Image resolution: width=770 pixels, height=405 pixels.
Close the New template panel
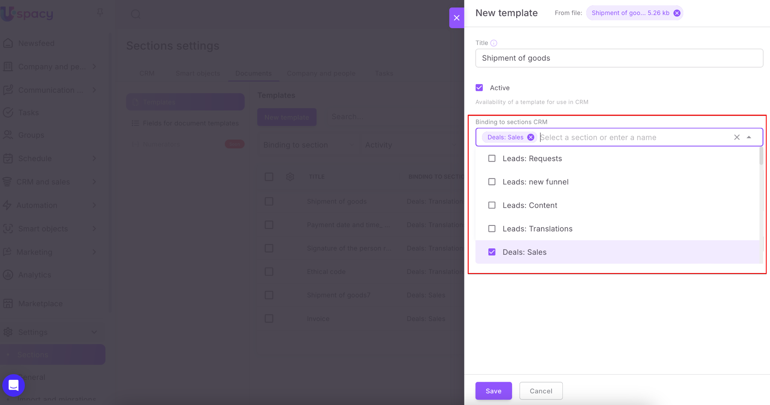456,18
